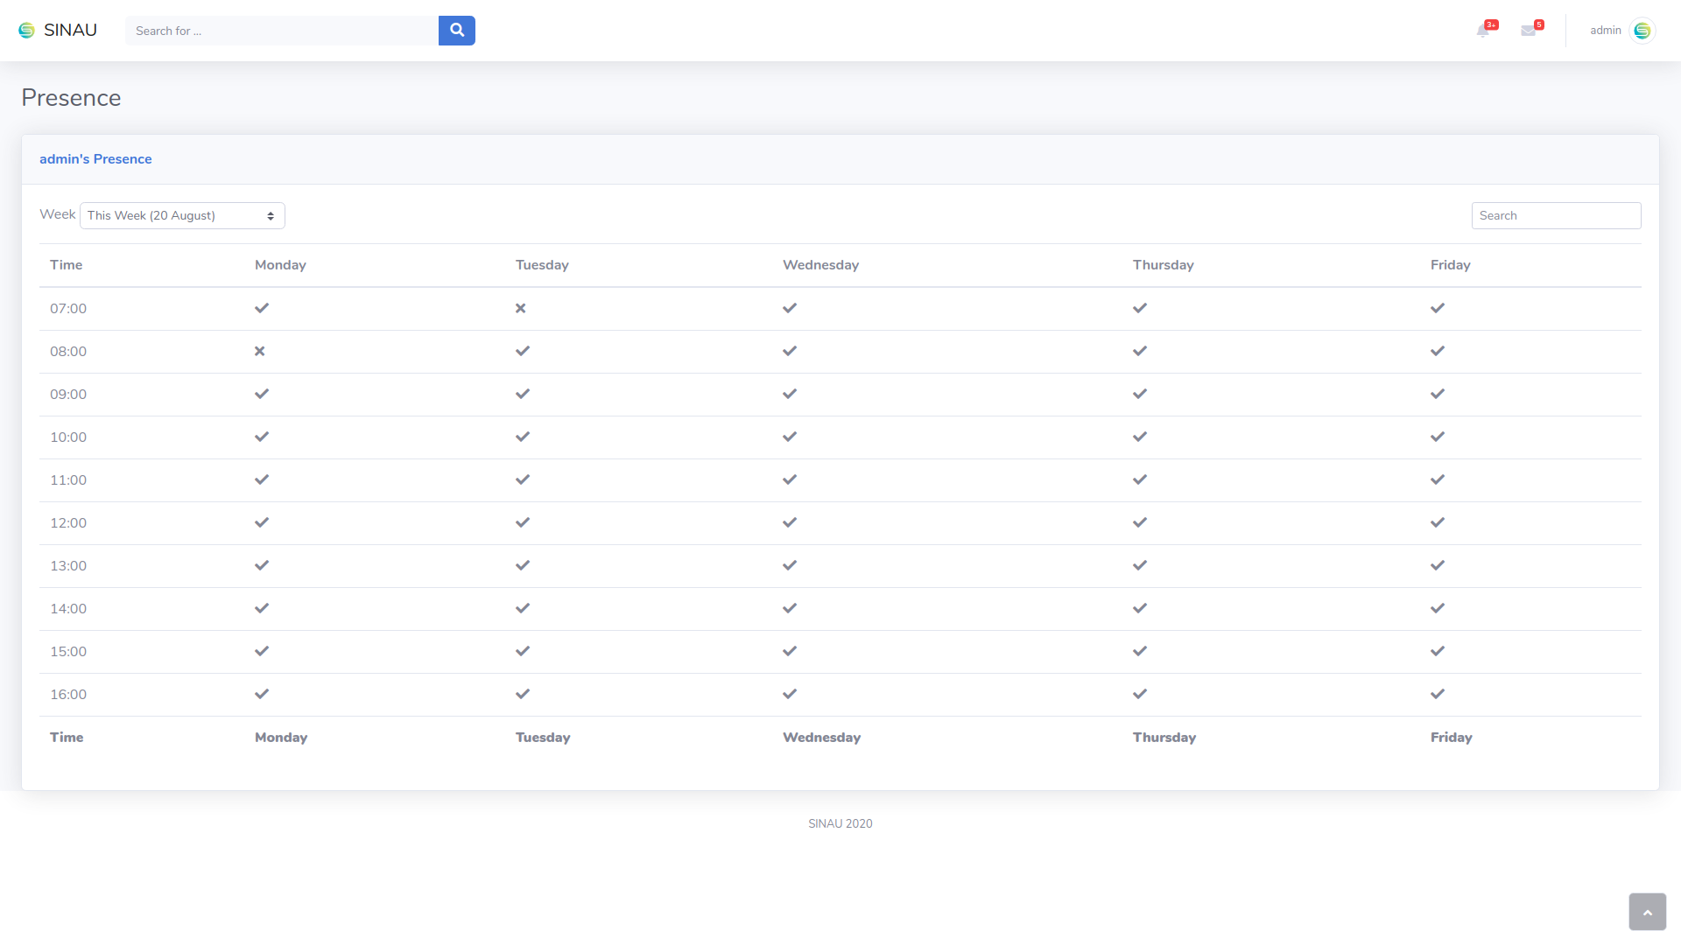Open the messages envelope icon
The image size is (1681, 945).
click(1529, 31)
